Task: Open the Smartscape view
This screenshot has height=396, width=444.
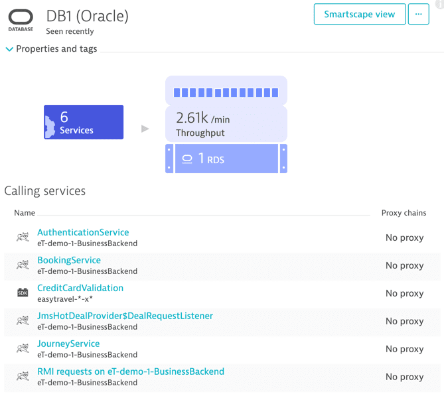Action: click(x=360, y=14)
